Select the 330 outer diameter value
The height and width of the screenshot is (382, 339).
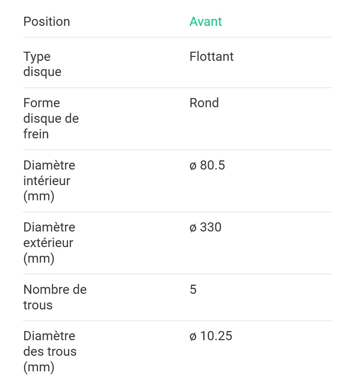coord(211,227)
